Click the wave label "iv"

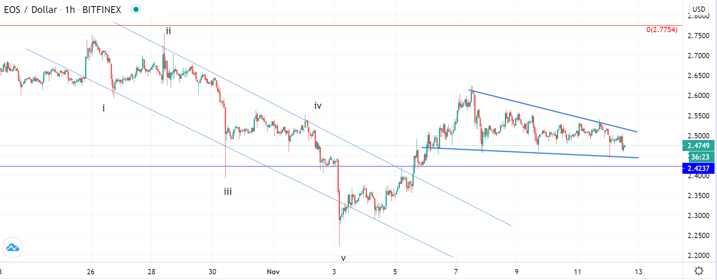[x=318, y=106]
